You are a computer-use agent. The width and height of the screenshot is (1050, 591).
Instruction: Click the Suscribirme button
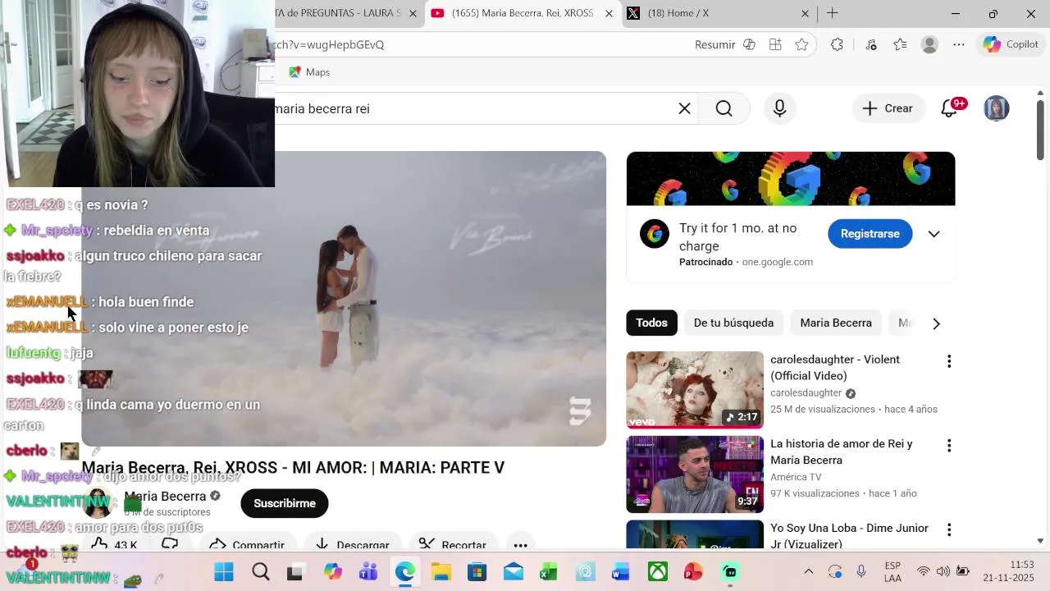(x=285, y=503)
